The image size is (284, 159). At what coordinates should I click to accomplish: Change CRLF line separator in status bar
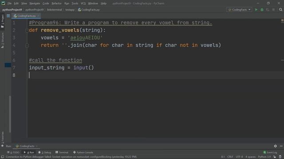tap(230, 157)
